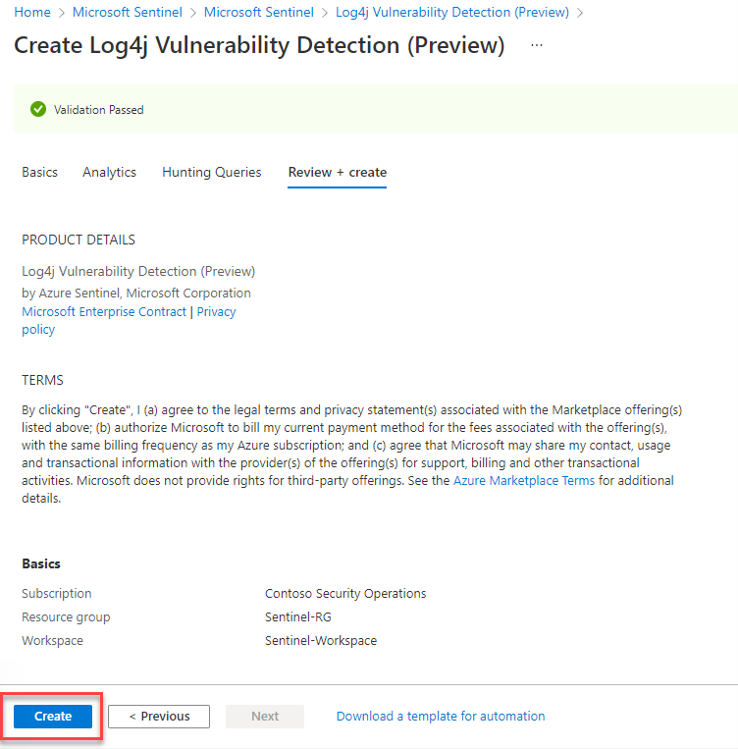This screenshot has width=738, height=749.
Task: Select the Review + create tab
Action: (337, 172)
